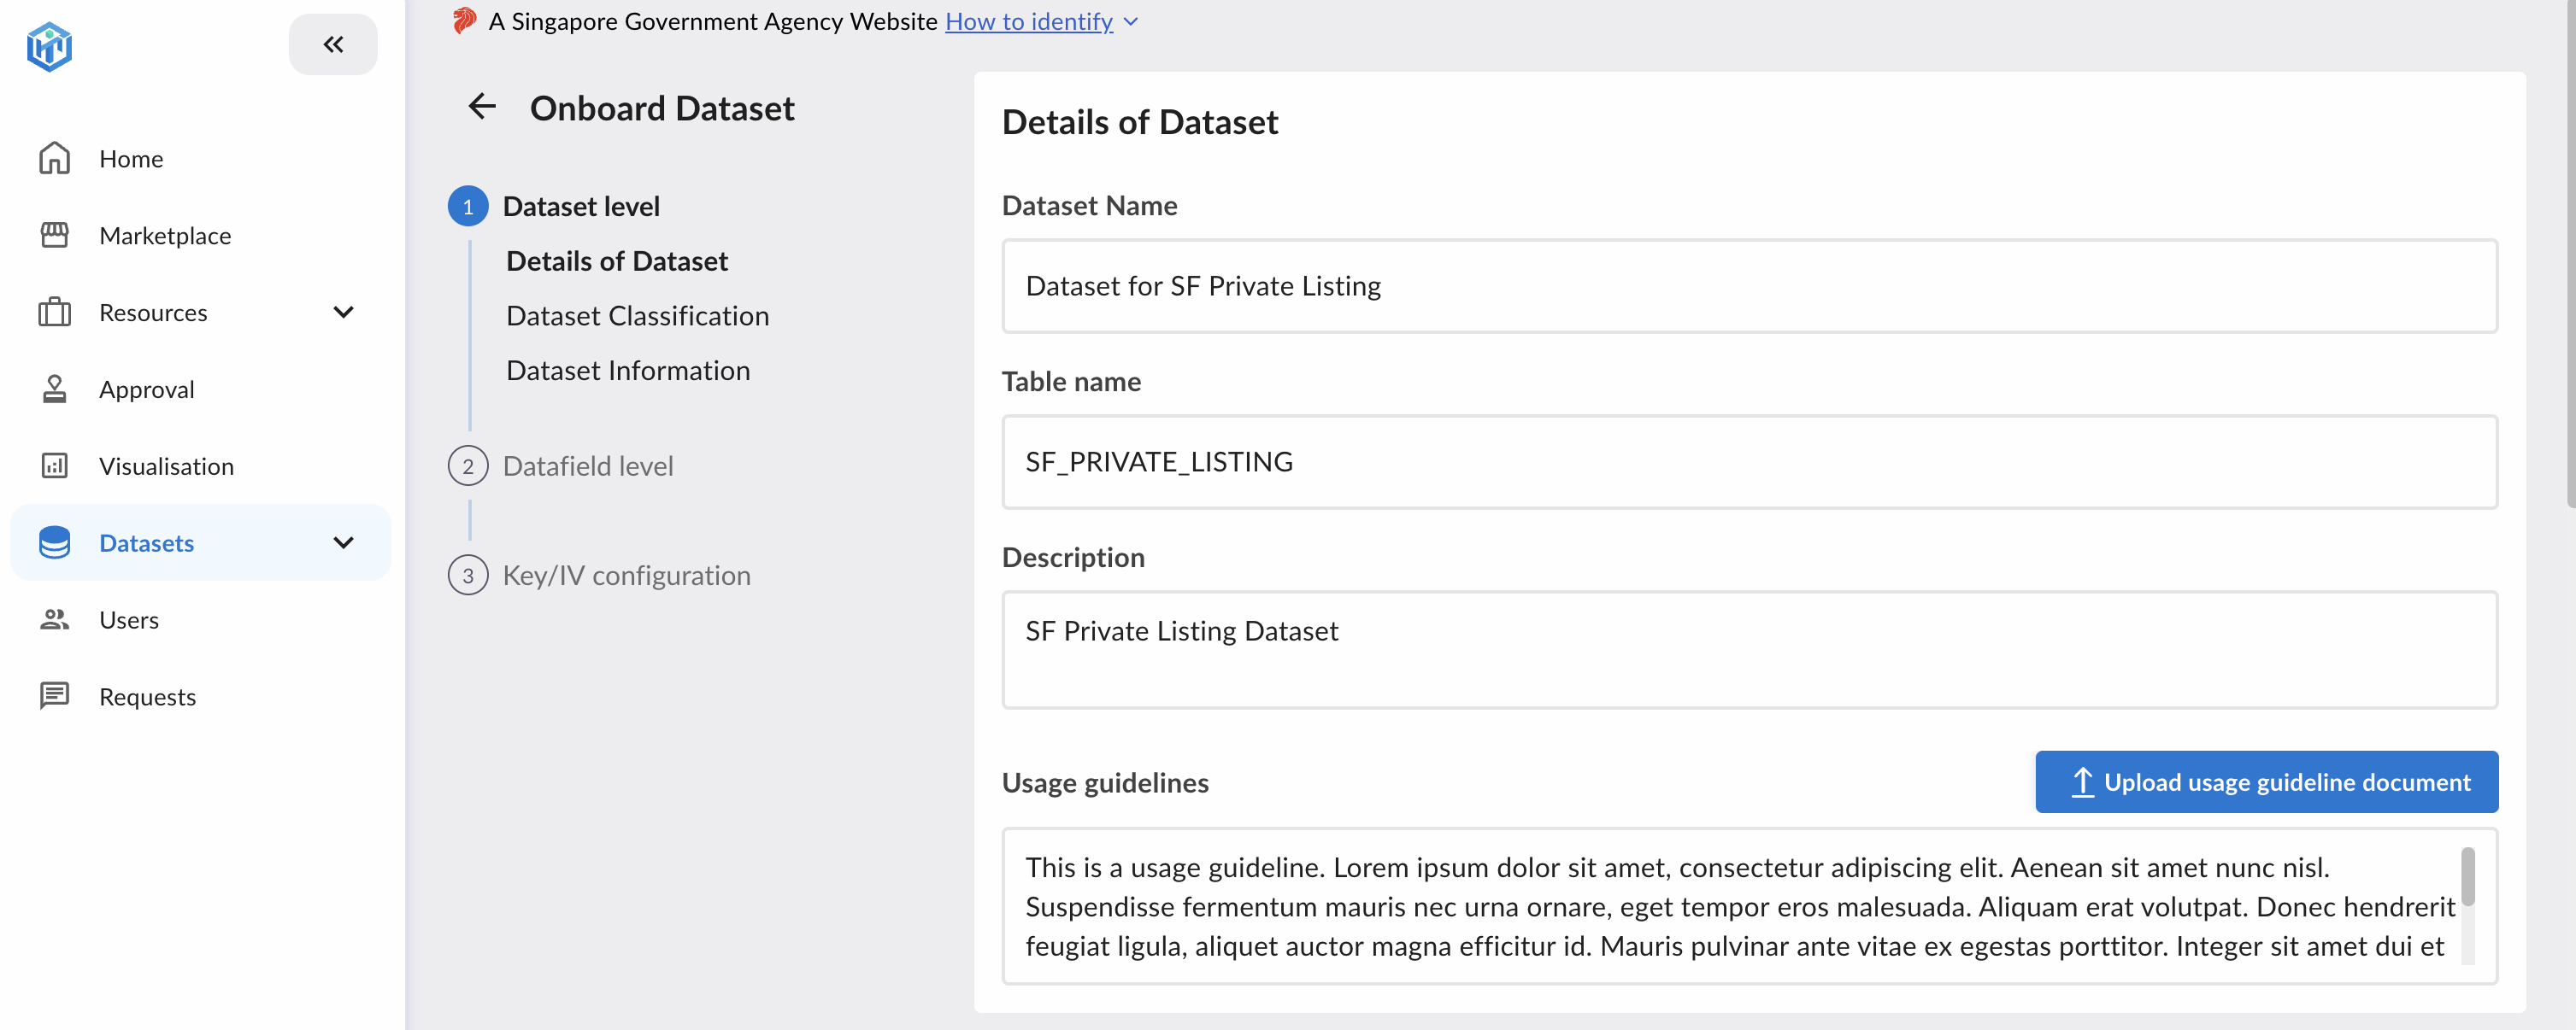Viewport: 2576px width, 1030px height.
Task: Click the Approval stamp icon
Action: [54, 389]
